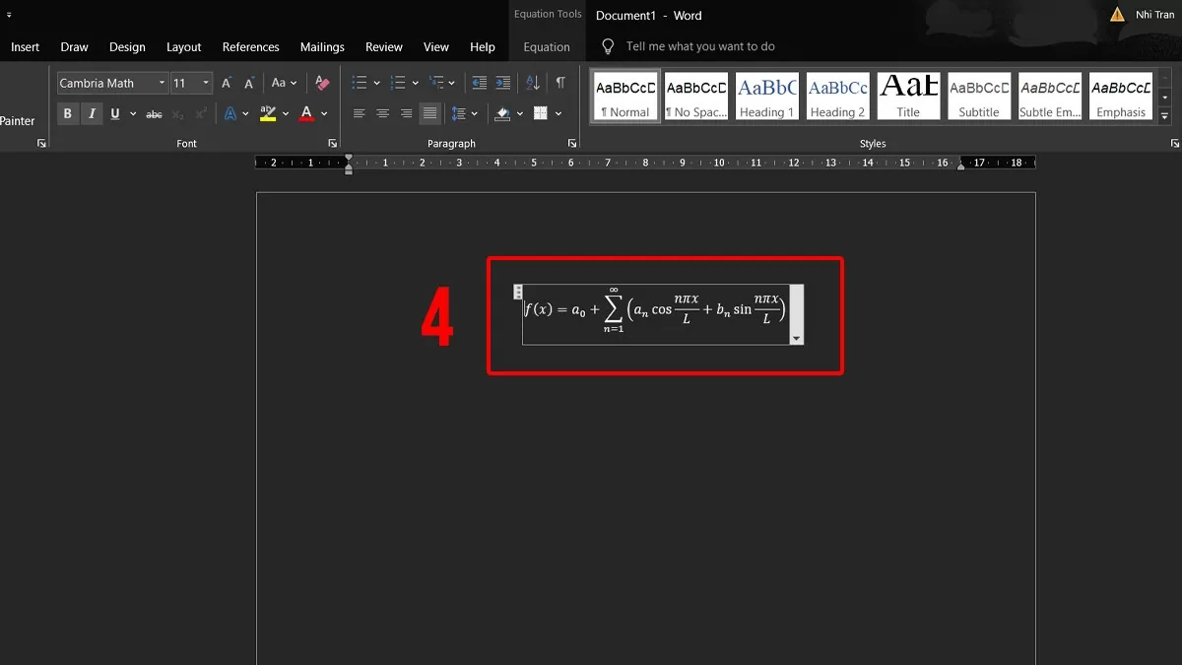Click the Grow Font size icon
This screenshot has width=1182, height=665.
point(227,84)
